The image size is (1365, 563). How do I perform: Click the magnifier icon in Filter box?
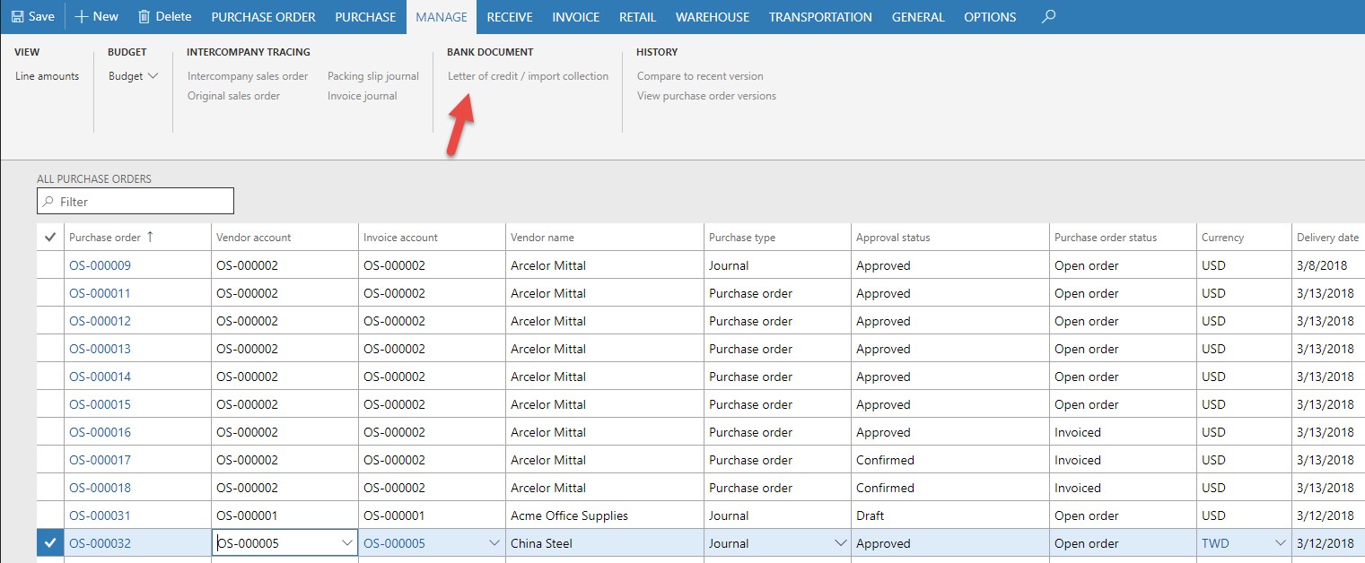click(x=48, y=202)
